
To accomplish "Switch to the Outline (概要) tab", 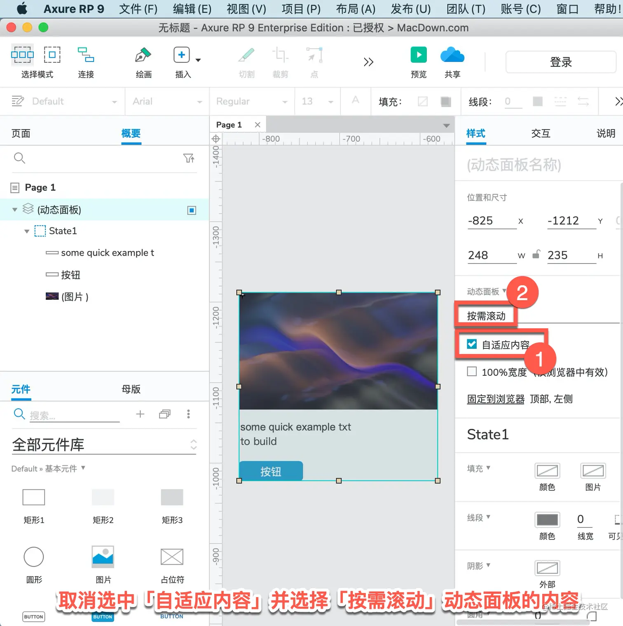I will point(131,134).
